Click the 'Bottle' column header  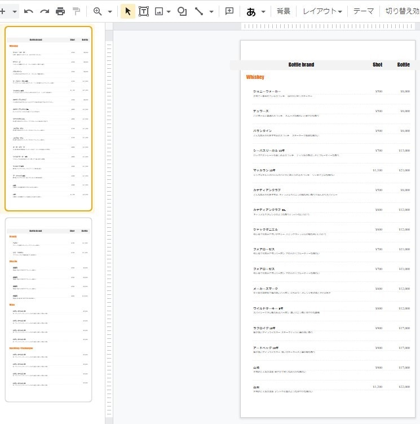[x=403, y=65]
